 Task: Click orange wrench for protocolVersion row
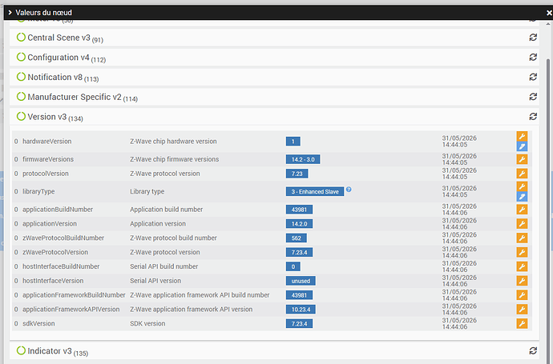(x=522, y=173)
